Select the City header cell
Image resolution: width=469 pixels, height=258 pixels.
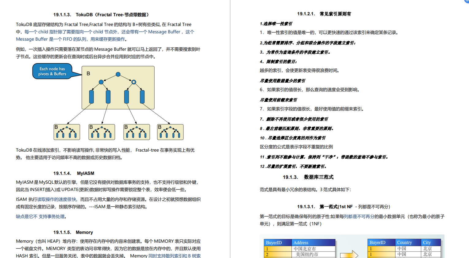(x=431, y=242)
